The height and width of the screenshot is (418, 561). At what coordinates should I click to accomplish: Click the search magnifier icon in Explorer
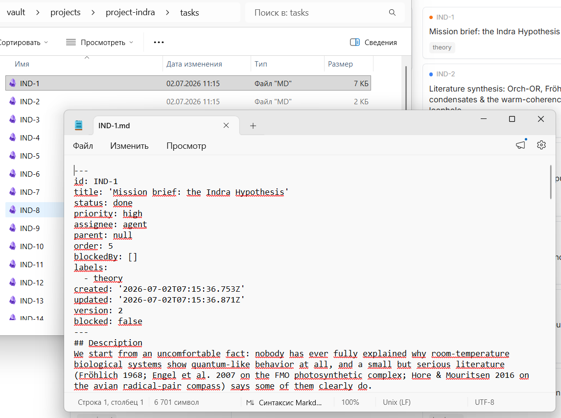pyautogui.click(x=392, y=13)
